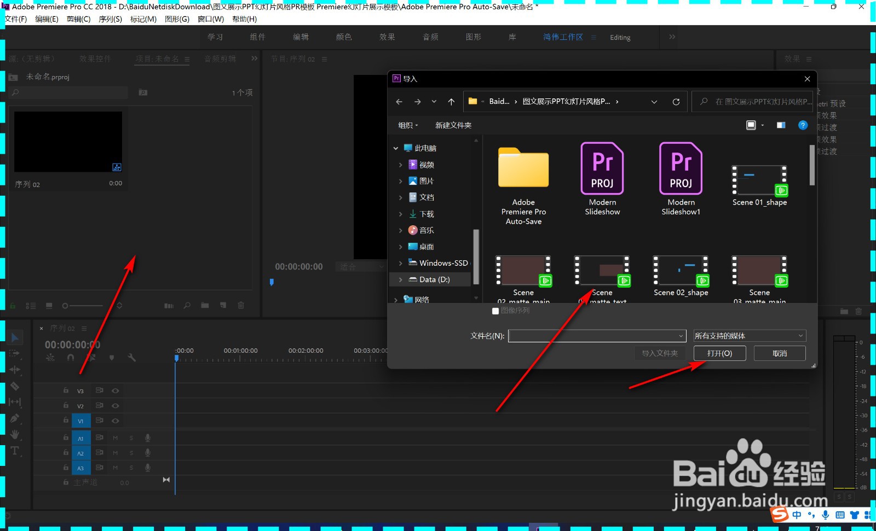Open address bar history dropdown
876x531 pixels.
click(x=654, y=102)
